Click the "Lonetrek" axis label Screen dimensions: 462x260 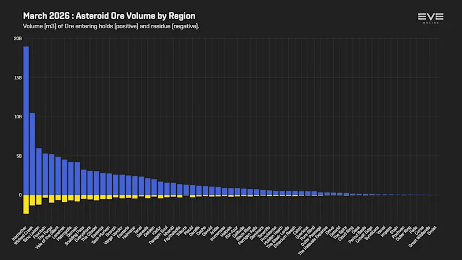59,233
